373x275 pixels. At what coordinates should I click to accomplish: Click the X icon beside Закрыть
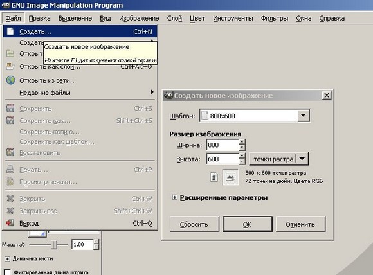tap(10, 199)
